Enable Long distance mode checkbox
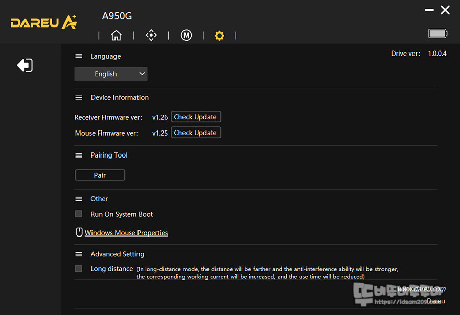The width and height of the screenshot is (460, 315). [x=78, y=269]
